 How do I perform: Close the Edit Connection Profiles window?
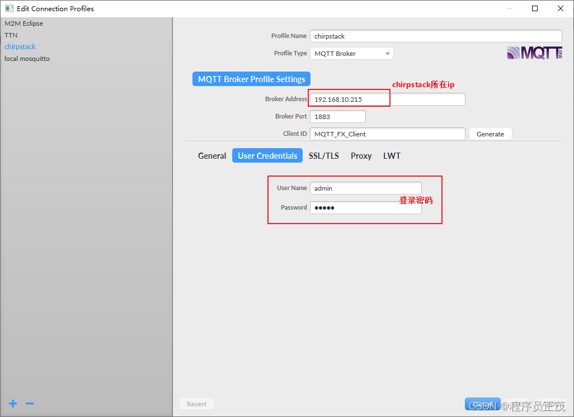(x=561, y=8)
